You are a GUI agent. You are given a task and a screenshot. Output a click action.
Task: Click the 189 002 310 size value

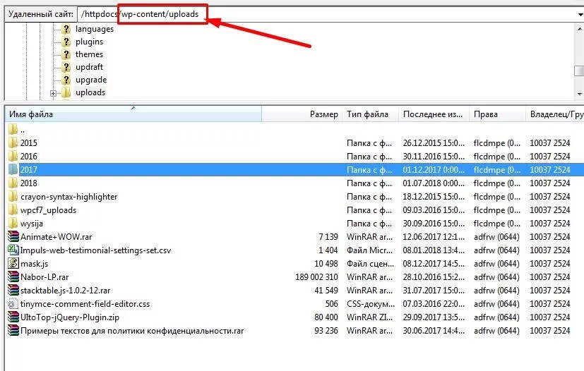[316, 277]
